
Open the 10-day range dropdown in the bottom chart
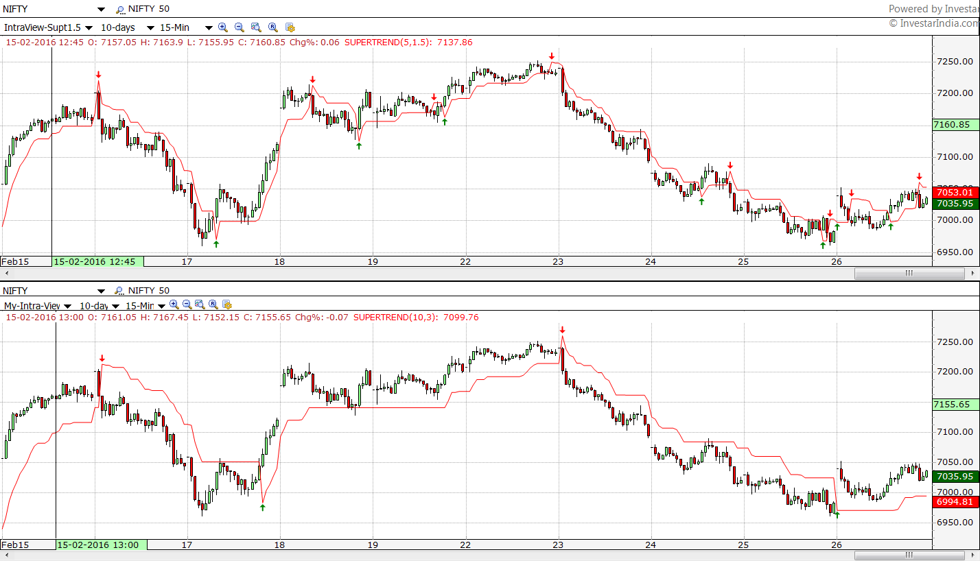[x=116, y=305]
